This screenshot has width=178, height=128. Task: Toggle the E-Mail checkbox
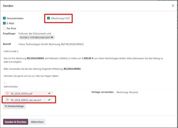[4, 23]
